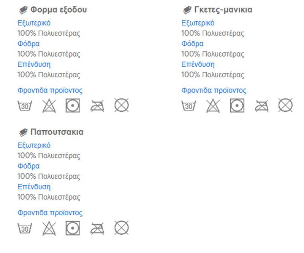Click the tag icon beside Φορμα εξοδου
This screenshot has width=304, height=253.
[23, 10]
